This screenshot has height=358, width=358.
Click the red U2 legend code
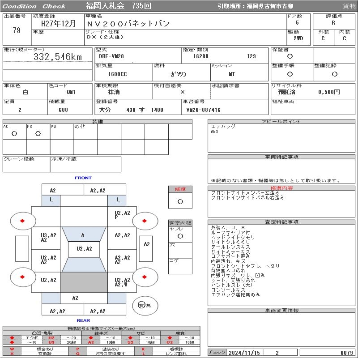[x=51, y=338]
